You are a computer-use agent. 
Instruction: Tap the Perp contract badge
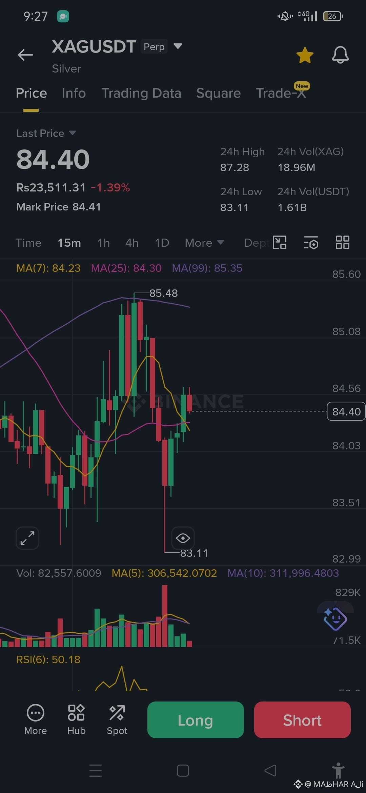154,47
